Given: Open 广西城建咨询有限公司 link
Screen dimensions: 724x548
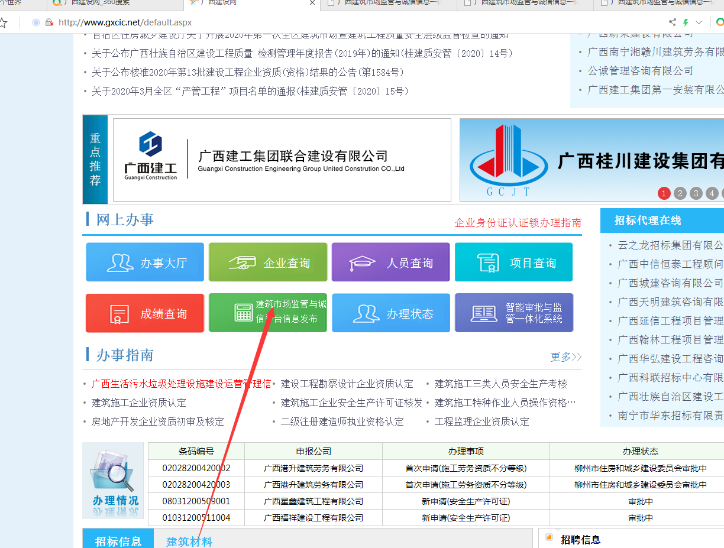Looking at the screenshot, I should pos(671,283).
